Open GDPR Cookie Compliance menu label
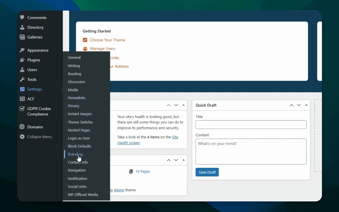The height and width of the screenshot is (212, 339). click(x=39, y=111)
